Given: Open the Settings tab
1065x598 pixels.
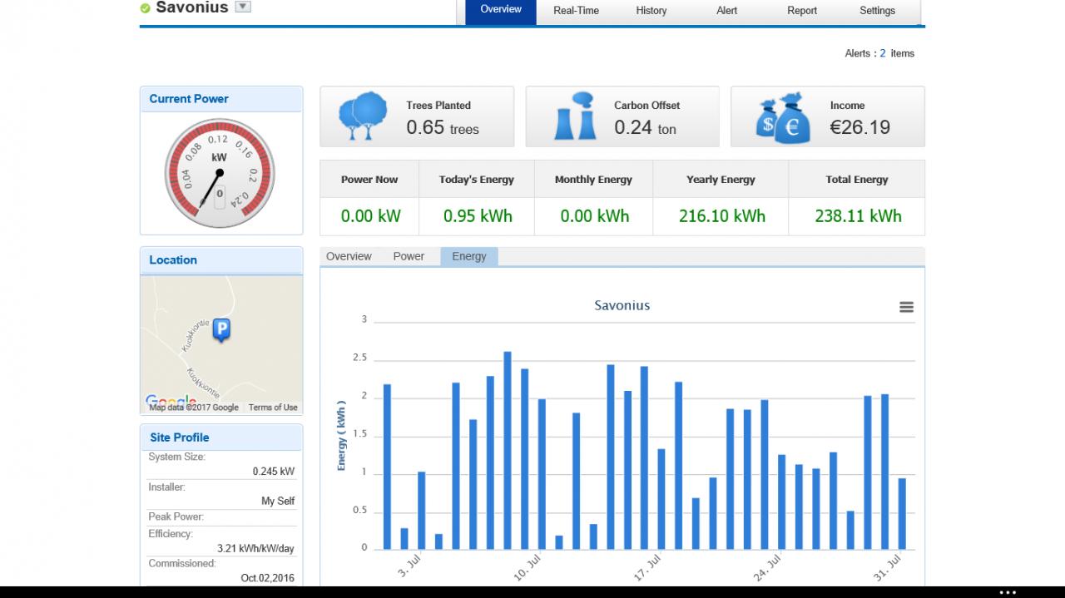Looking at the screenshot, I should click(x=877, y=11).
